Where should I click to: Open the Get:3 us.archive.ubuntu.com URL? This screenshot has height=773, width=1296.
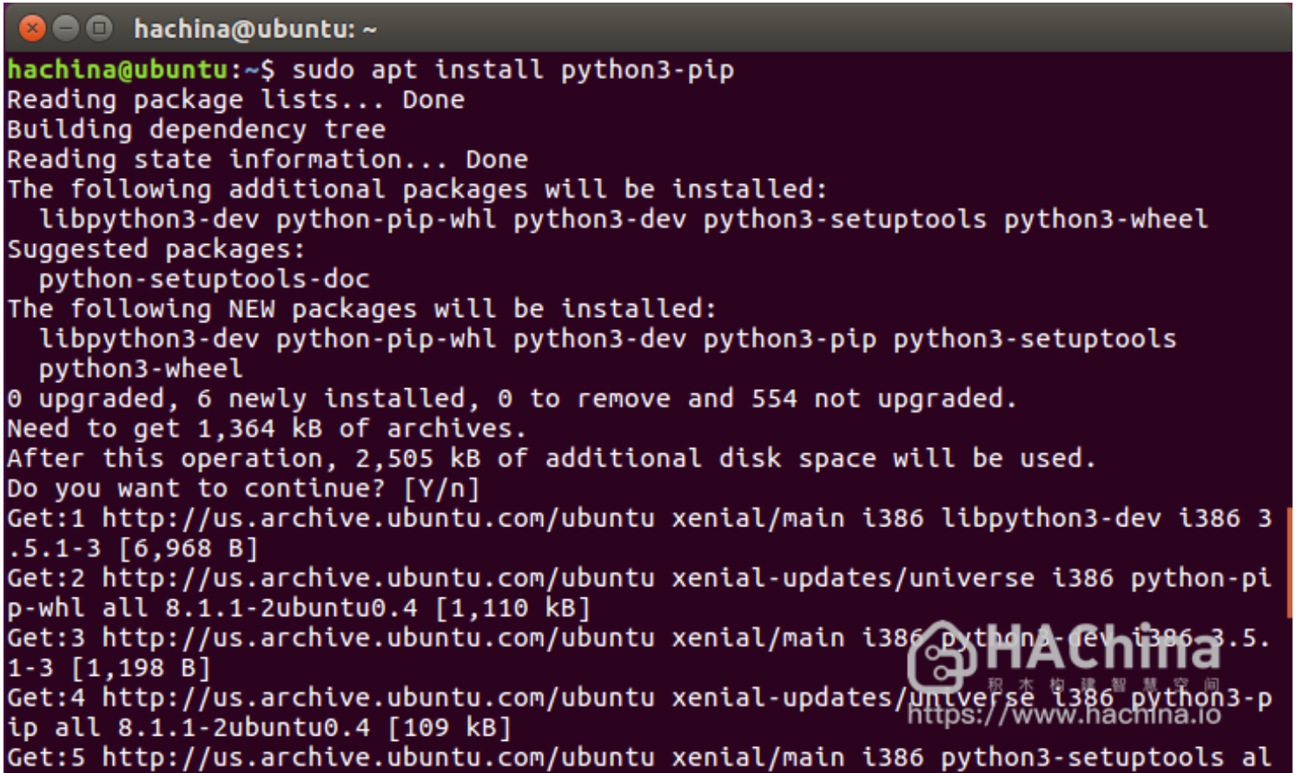[378, 638]
